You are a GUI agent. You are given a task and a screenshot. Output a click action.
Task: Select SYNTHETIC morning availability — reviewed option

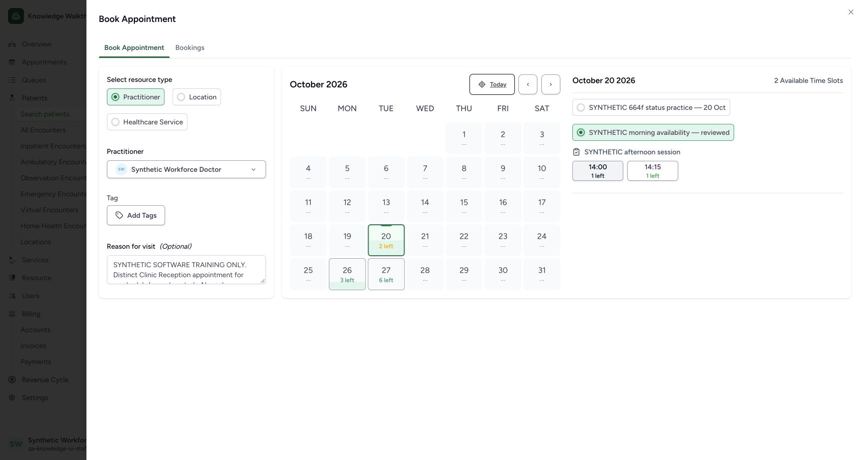[x=653, y=132]
